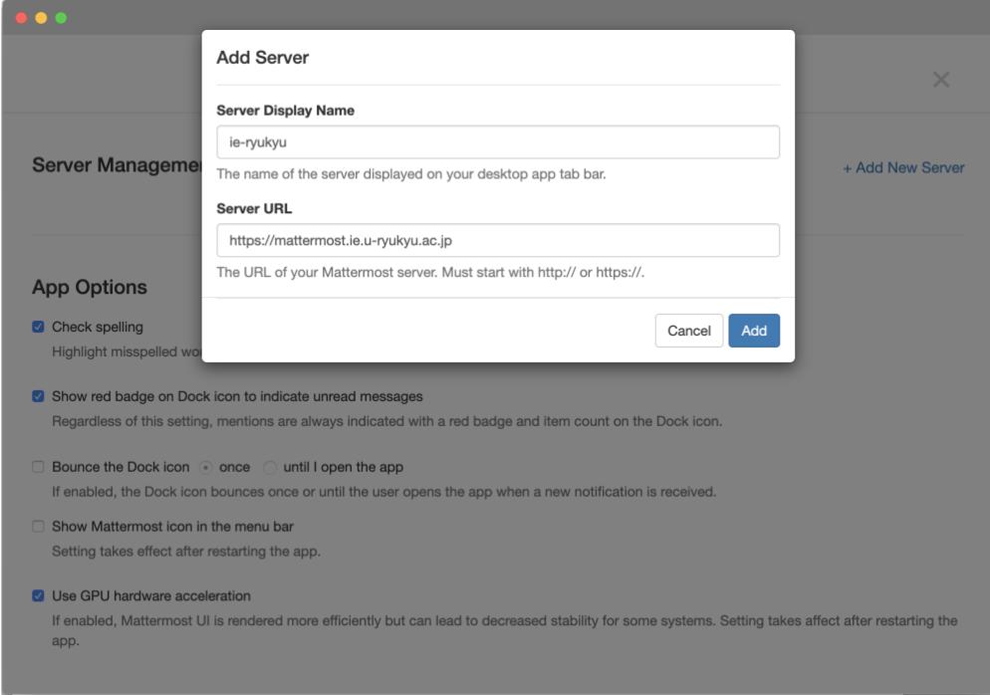Click inside the Server URL input field
Viewport: 990px width, 695px height.
pos(497,240)
